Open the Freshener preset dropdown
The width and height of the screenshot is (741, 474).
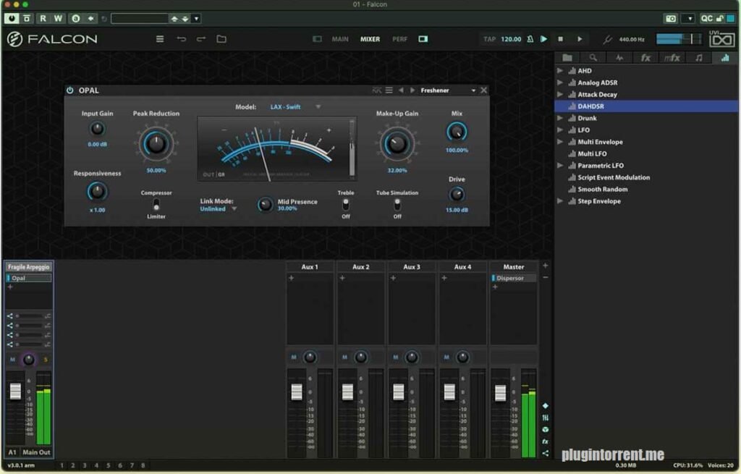448,90
